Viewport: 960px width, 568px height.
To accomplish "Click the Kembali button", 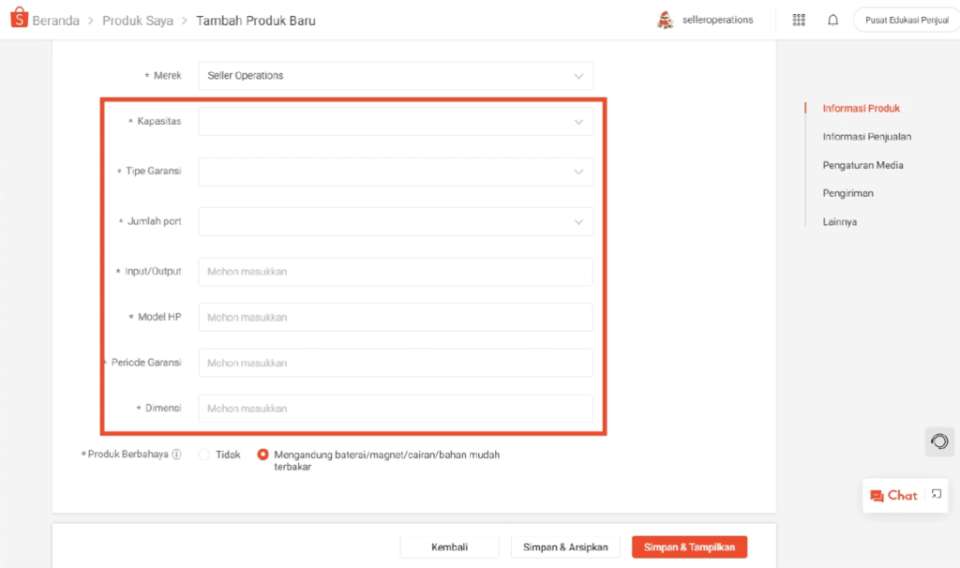I will [449, 547].
